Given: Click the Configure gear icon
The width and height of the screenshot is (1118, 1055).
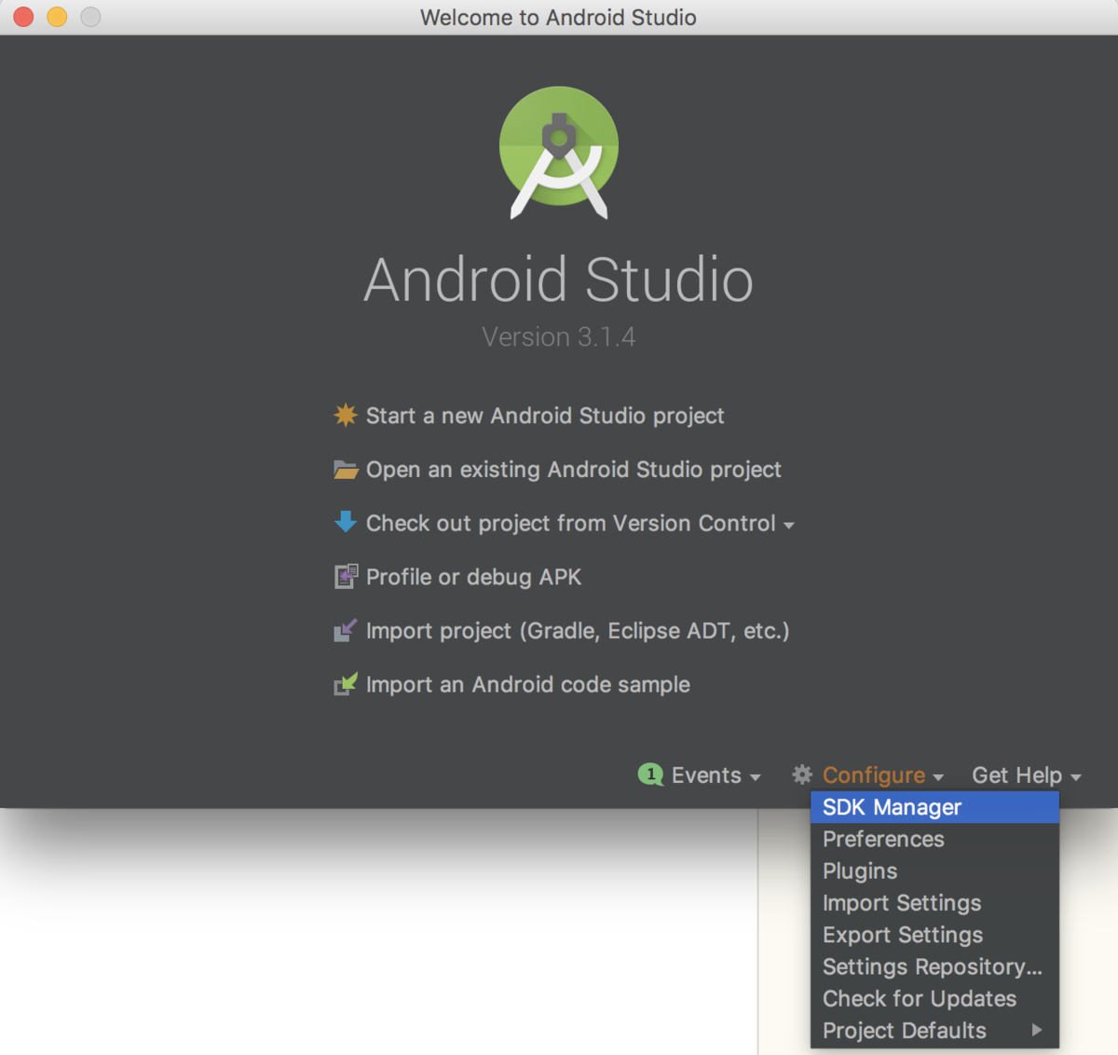Looking at the screenshot, I should tap(802, 774).
